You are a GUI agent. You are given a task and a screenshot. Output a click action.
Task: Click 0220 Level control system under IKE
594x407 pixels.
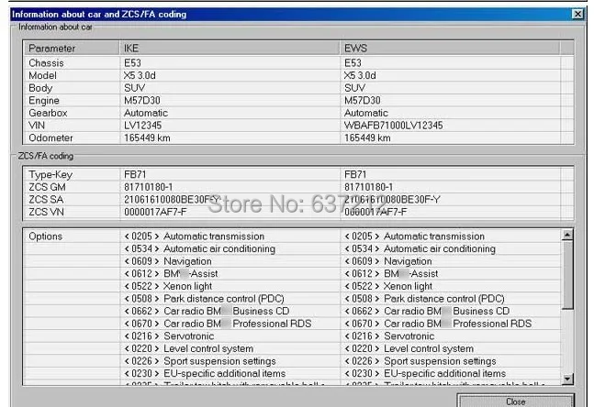(x=189, y=348)
